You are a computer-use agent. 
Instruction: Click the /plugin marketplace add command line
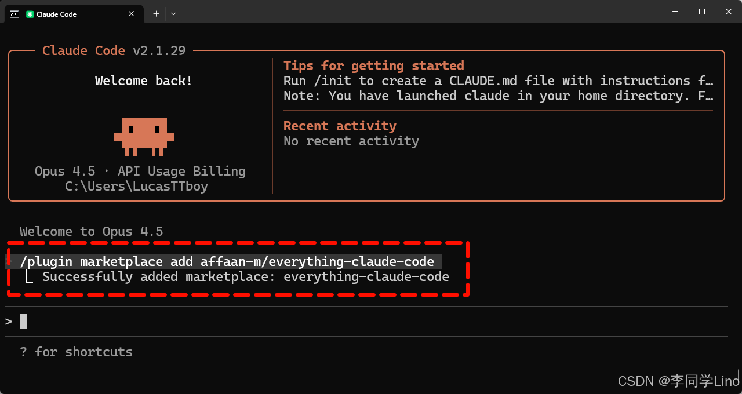tap(227, 261)
